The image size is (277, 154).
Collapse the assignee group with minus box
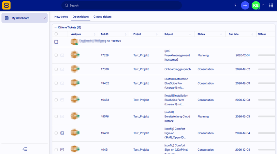pyautogui.click(x=56, y=42)
